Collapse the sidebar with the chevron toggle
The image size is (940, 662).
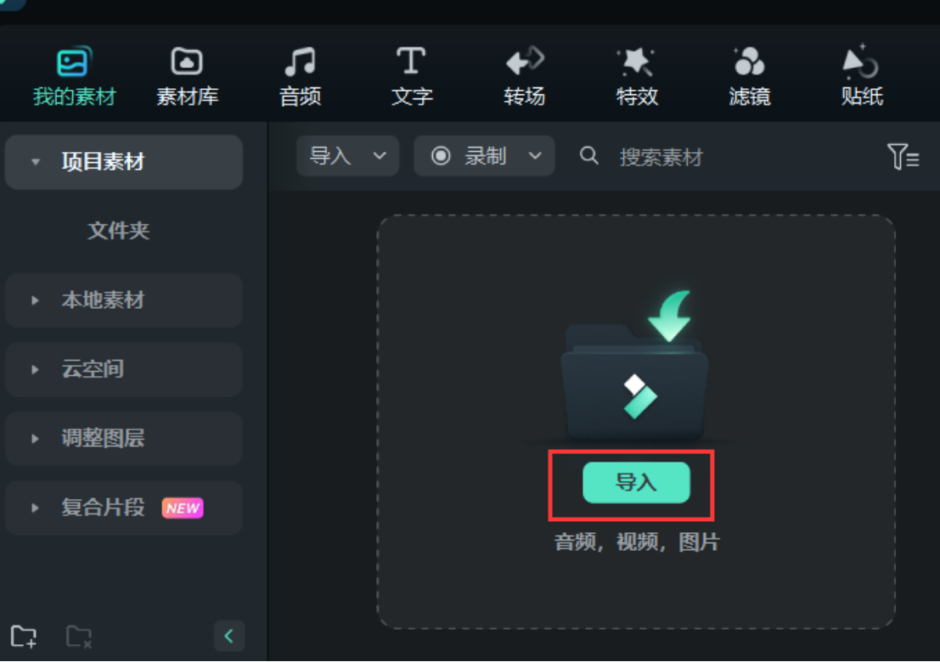[228, 635]
